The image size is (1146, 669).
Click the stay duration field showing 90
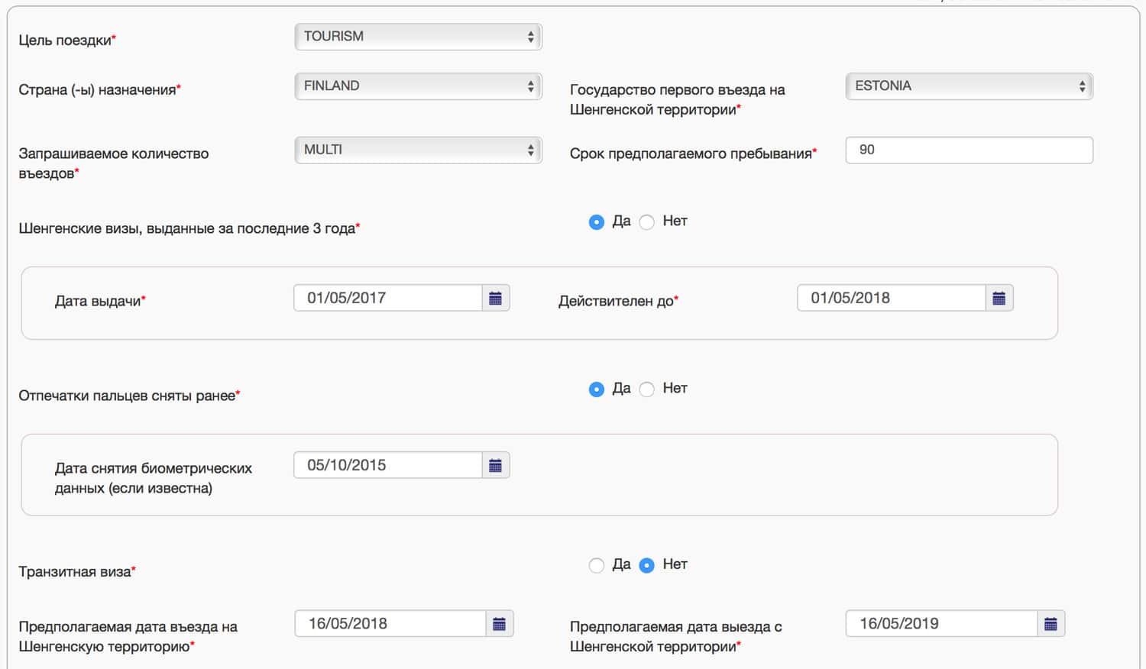pos(969,150)
